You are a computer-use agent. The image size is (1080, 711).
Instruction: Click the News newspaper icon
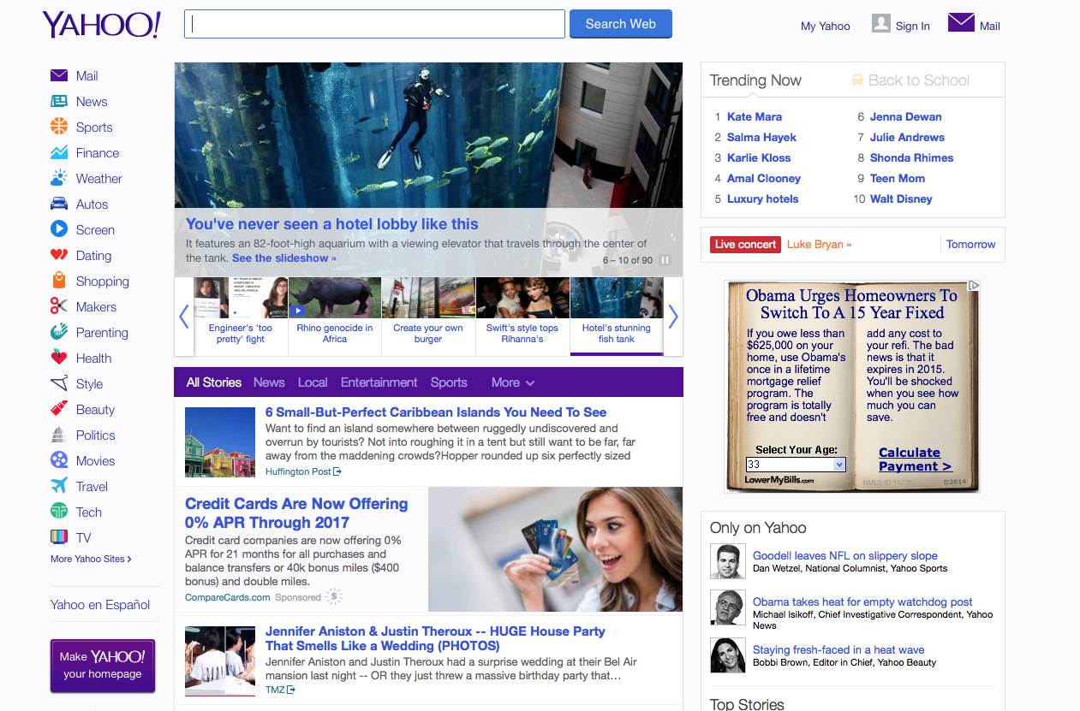tap(59, 101)
